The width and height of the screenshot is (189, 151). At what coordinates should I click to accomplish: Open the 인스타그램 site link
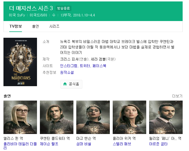point(69,66)
